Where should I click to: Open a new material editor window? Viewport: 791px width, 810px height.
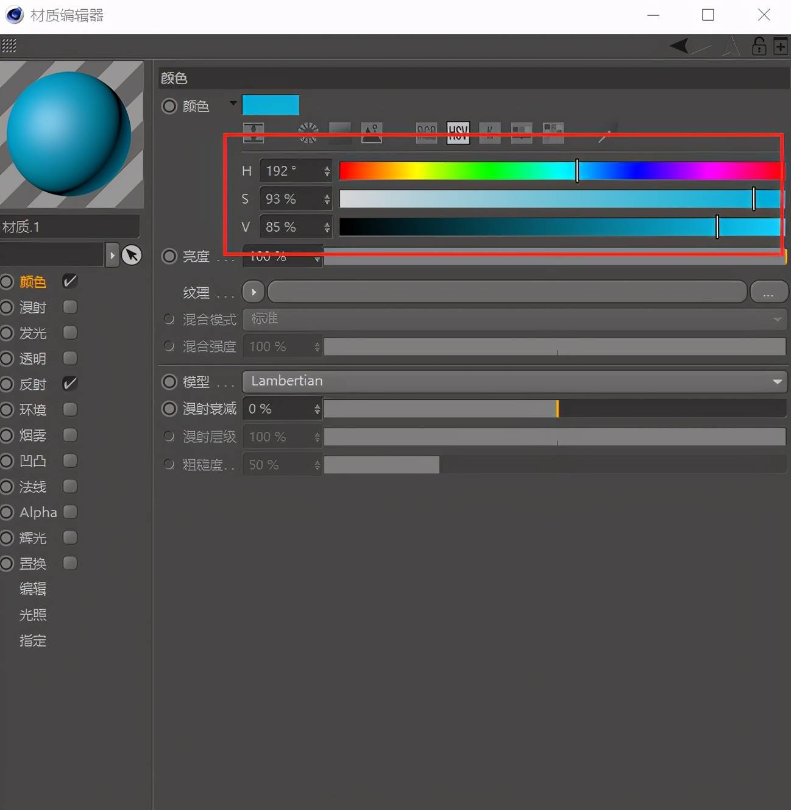[x=781, y=46]
